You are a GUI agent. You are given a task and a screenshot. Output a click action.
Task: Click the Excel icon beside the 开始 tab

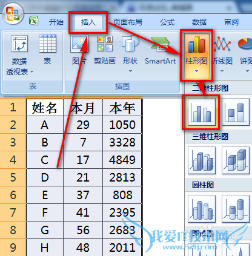pyautogui.click(x=33, y=21)
